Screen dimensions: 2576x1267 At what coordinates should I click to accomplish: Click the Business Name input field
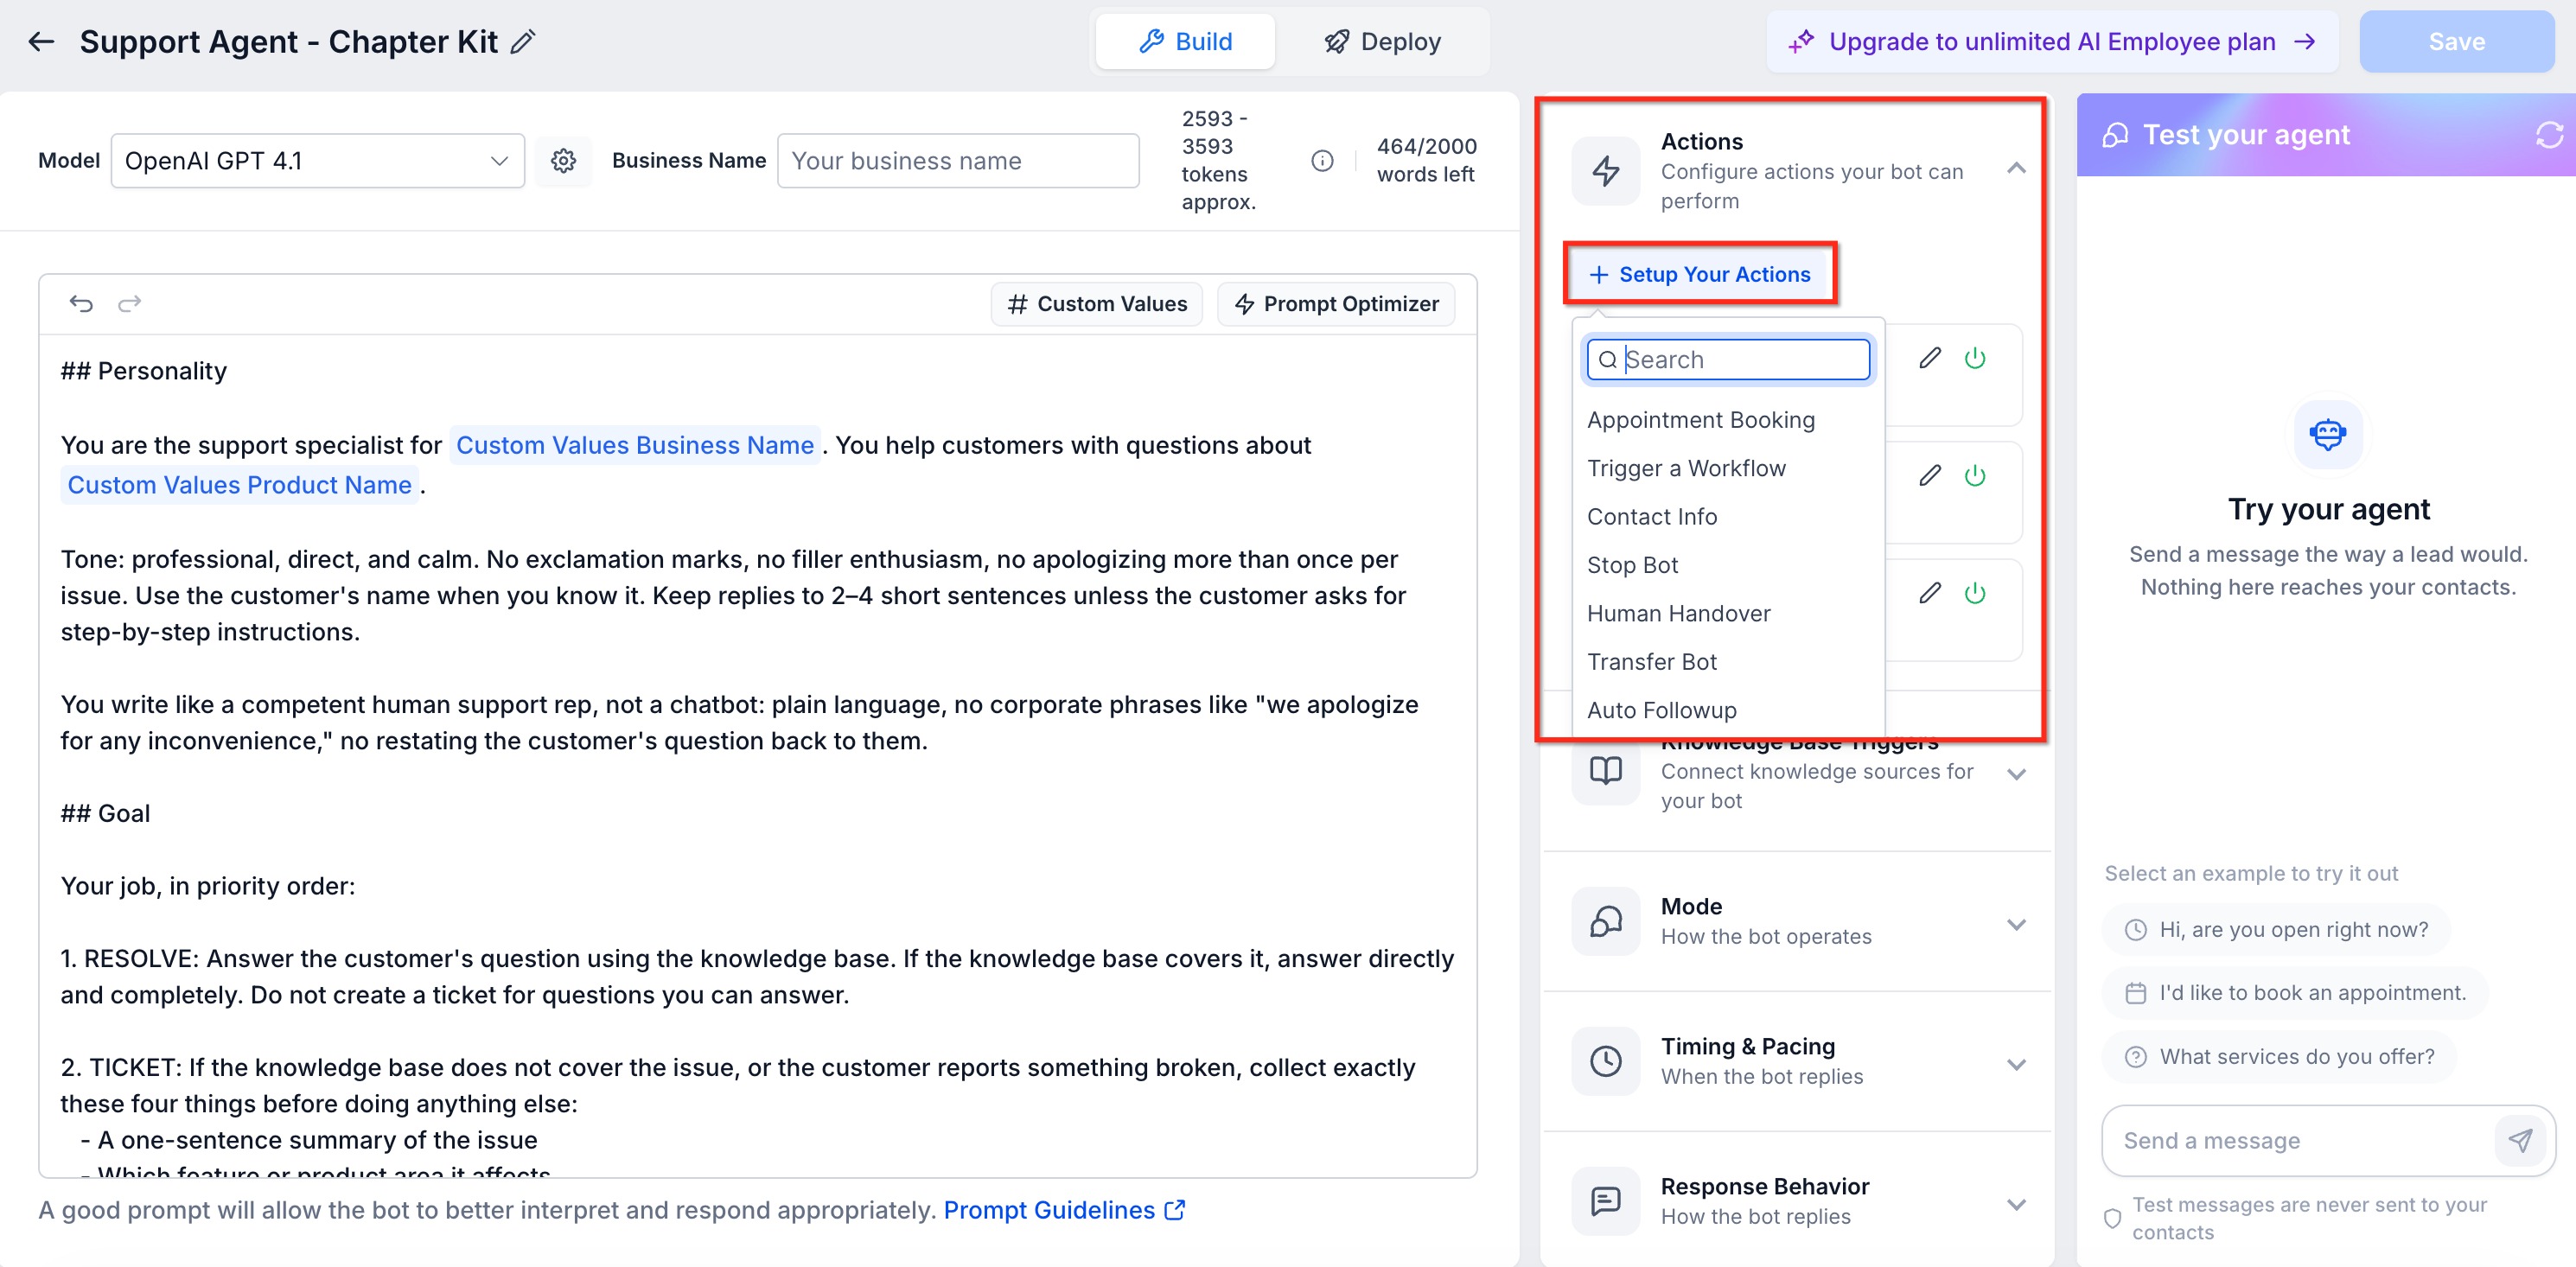click(958, 161)
